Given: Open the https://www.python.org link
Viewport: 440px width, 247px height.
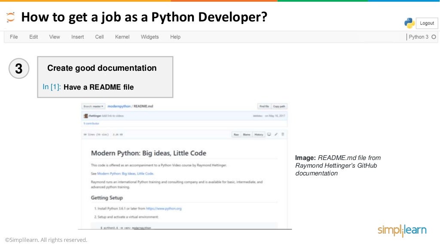Looking at the screenshot, I should coord(164,209).
